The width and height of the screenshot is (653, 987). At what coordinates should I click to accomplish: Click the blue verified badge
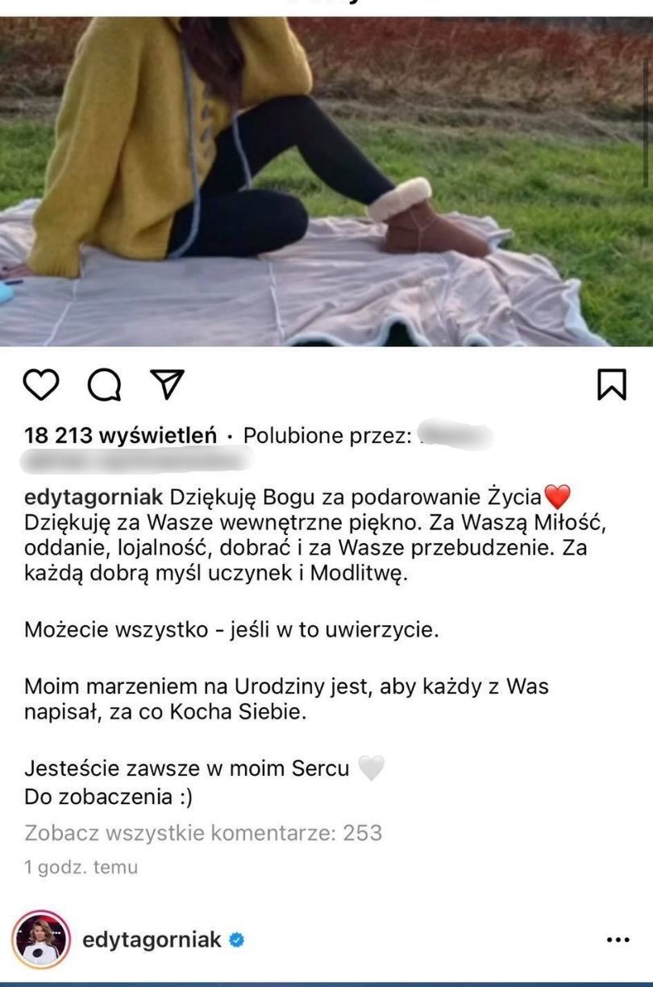[x=236, y=939]
